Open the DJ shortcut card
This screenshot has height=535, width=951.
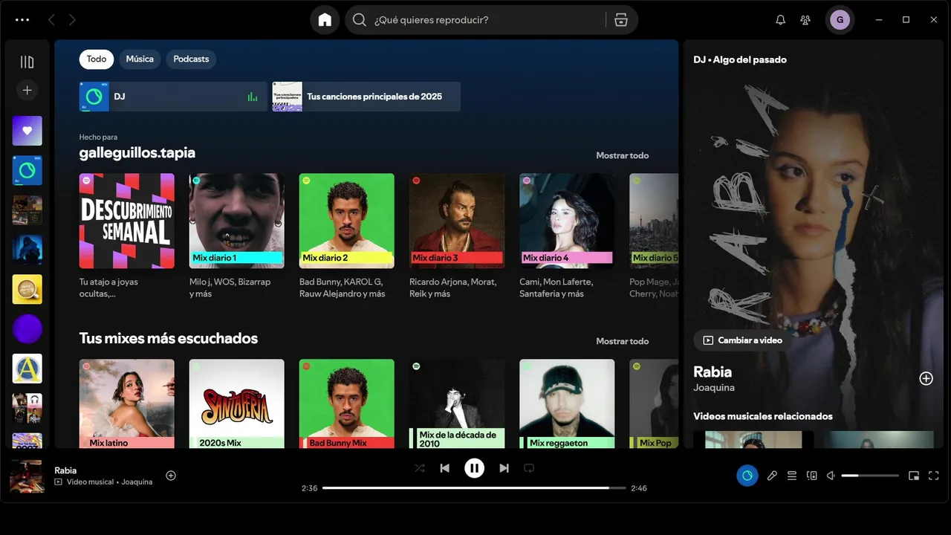pos(173,97)
